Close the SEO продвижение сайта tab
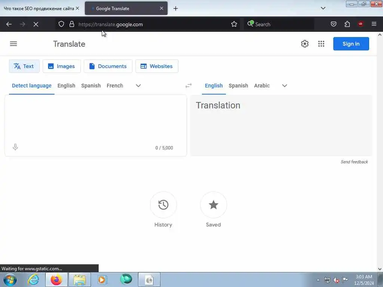Image resolution: width=383 pixels, height=287 pixels. 77,8
